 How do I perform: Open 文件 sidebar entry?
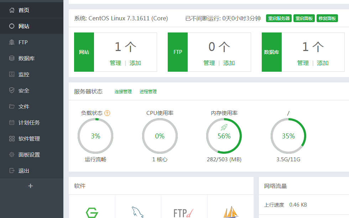pyautogui.click(x=32, y=106)
